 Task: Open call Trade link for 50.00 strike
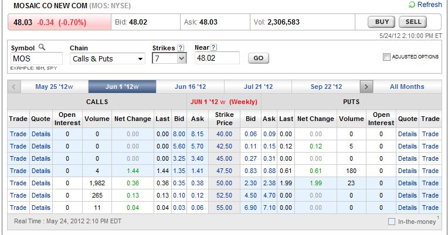click(18, 183)
